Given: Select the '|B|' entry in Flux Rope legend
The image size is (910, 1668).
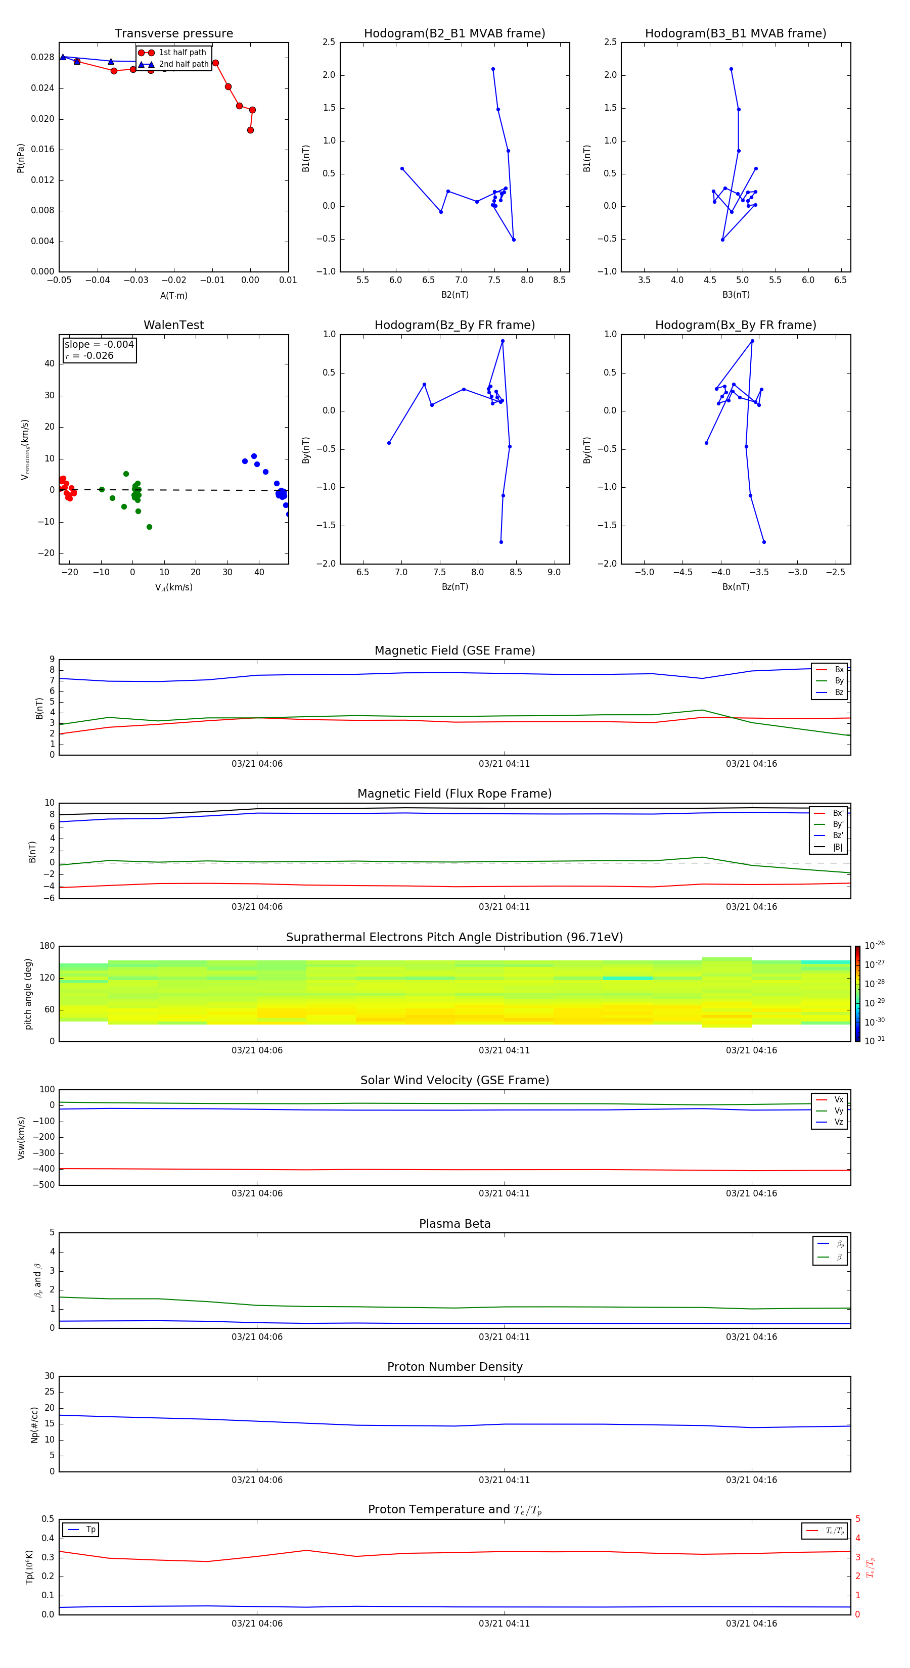Looking at the screenshot, I should (x=829, y=847).
